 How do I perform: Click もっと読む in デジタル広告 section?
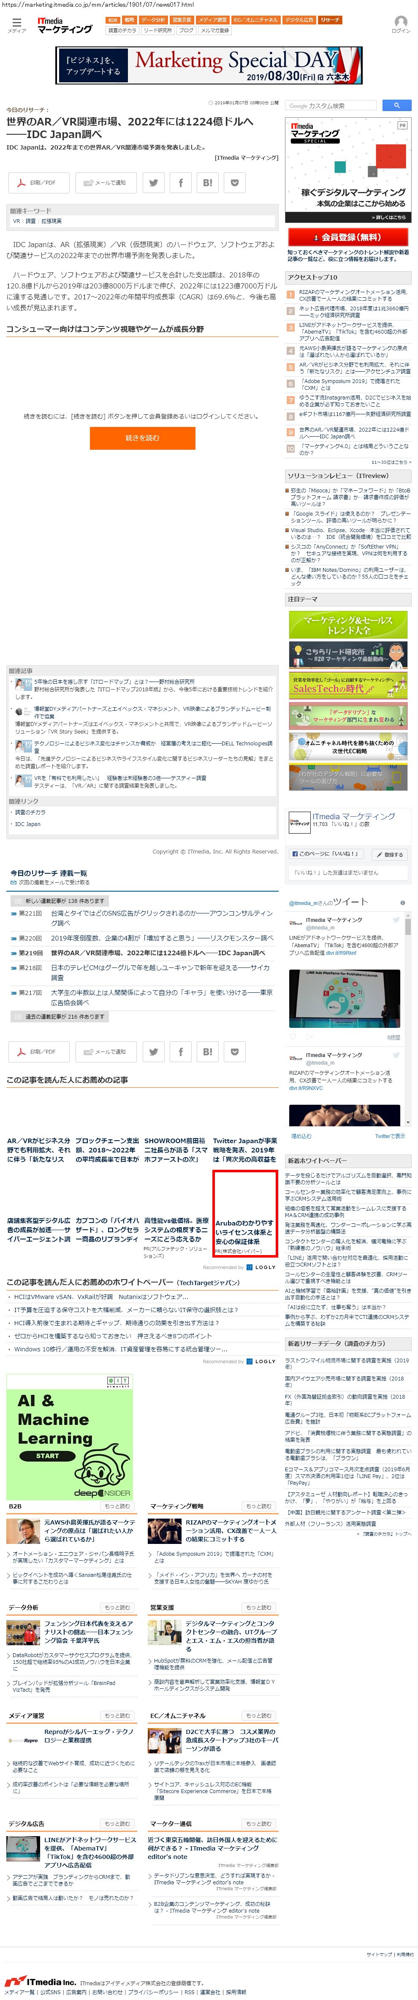[117, 1823]
